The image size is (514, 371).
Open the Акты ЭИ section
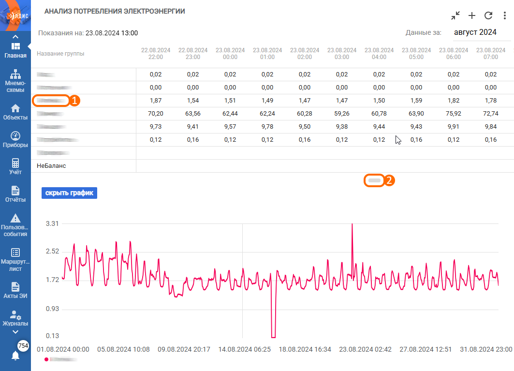pyautogui.click(x=15, y=287)
